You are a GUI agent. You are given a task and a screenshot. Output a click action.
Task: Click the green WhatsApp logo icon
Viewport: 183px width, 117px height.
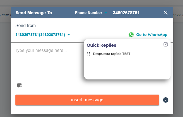point(131,35)
